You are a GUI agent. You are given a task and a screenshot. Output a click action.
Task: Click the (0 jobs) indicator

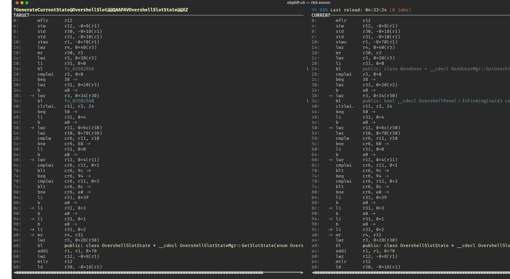(400, 10)
